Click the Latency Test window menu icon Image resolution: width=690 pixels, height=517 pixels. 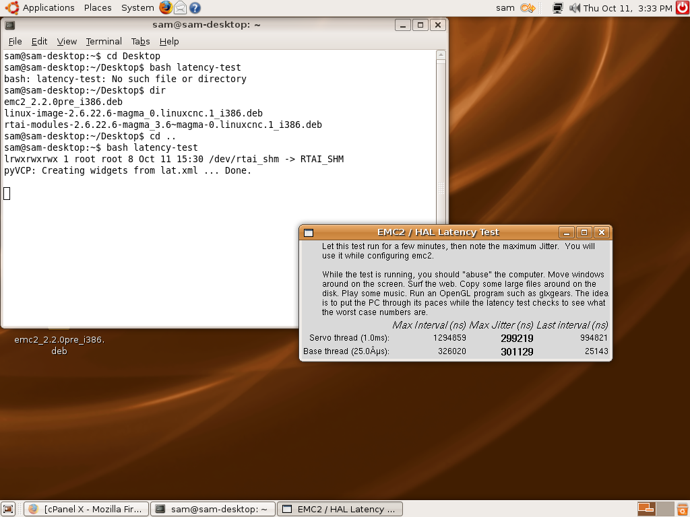tap(309, 232)
